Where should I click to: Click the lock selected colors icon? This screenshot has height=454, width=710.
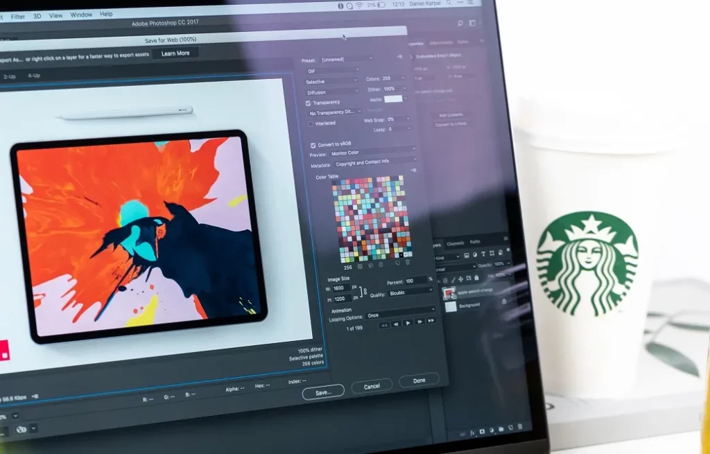point(381,265)
